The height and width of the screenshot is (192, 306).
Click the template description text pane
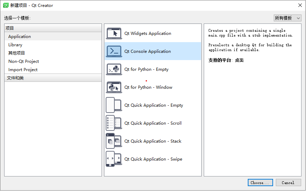pos(253,100)
